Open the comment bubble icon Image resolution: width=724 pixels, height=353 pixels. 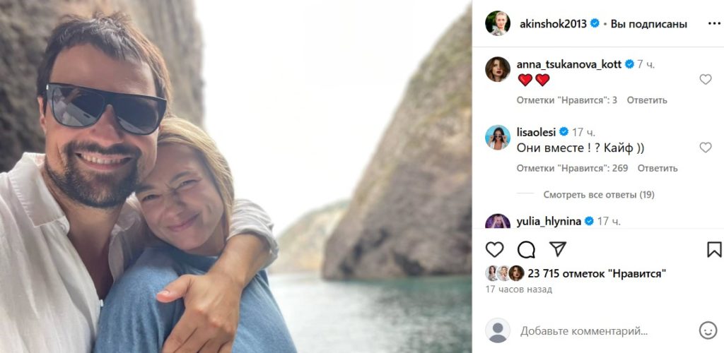coord(526,249)
